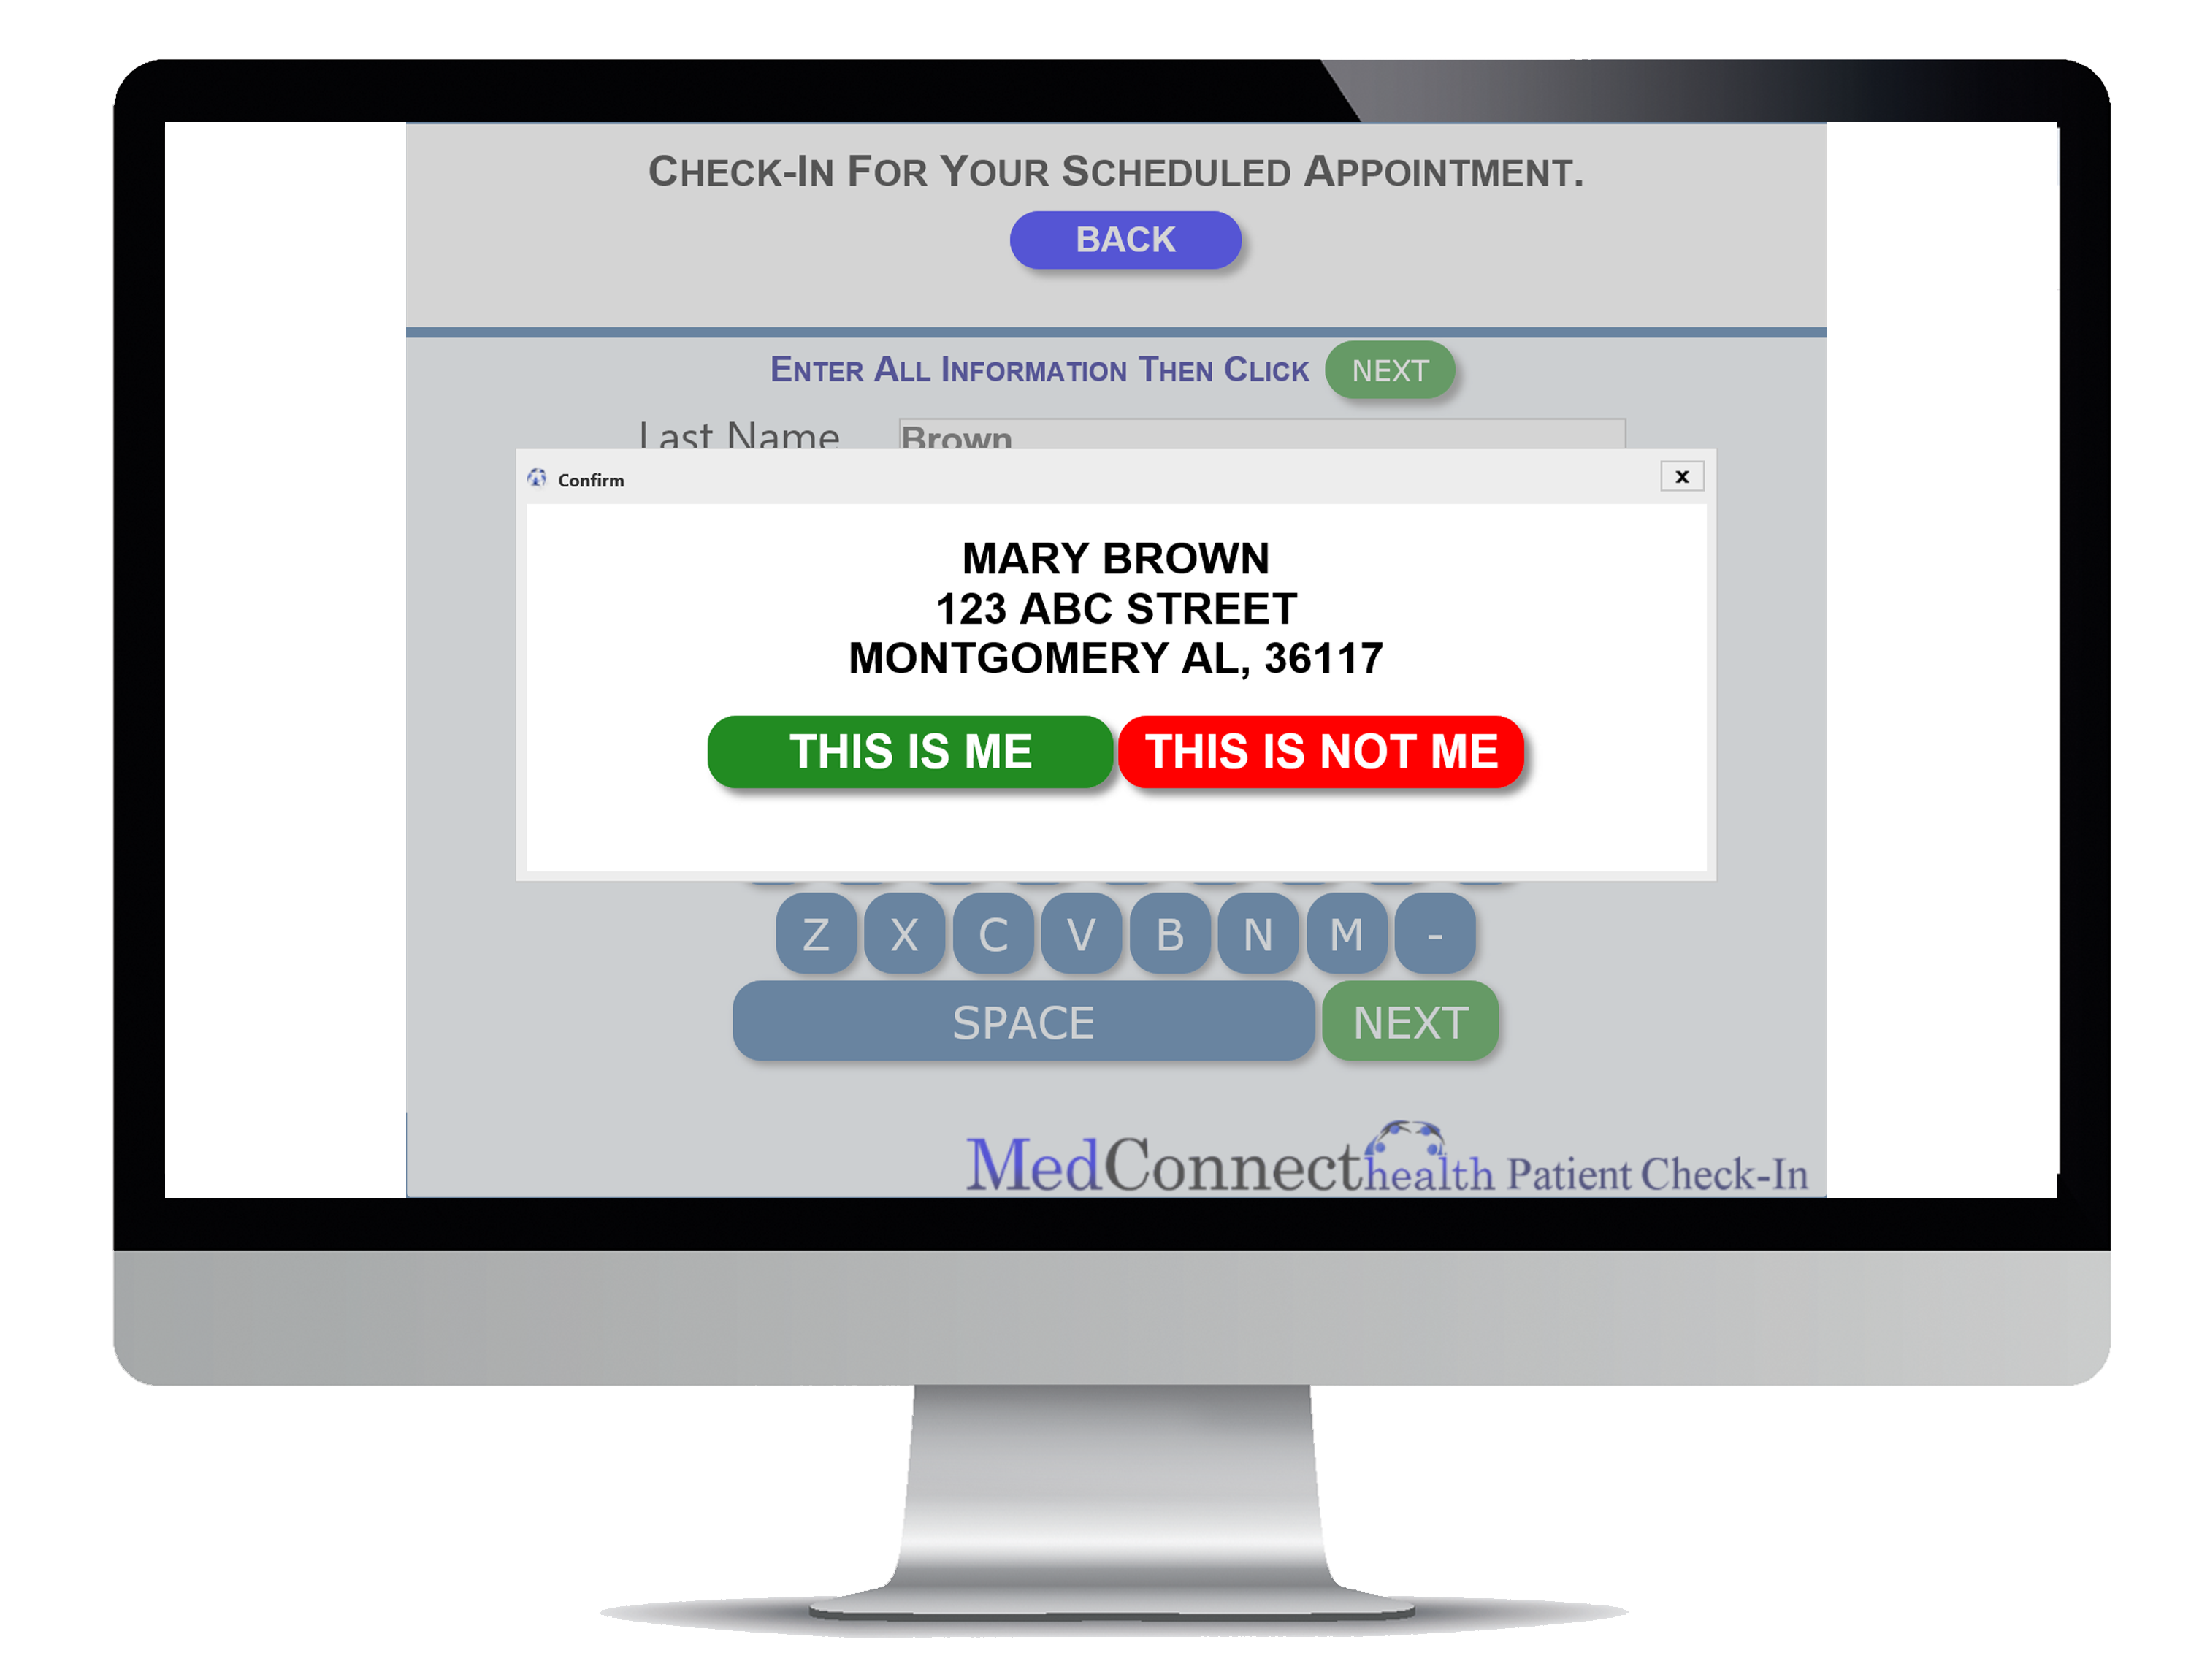
Task: Click the BACK button to navigate
Action: pyautogui.click(x=1125, y=238)
